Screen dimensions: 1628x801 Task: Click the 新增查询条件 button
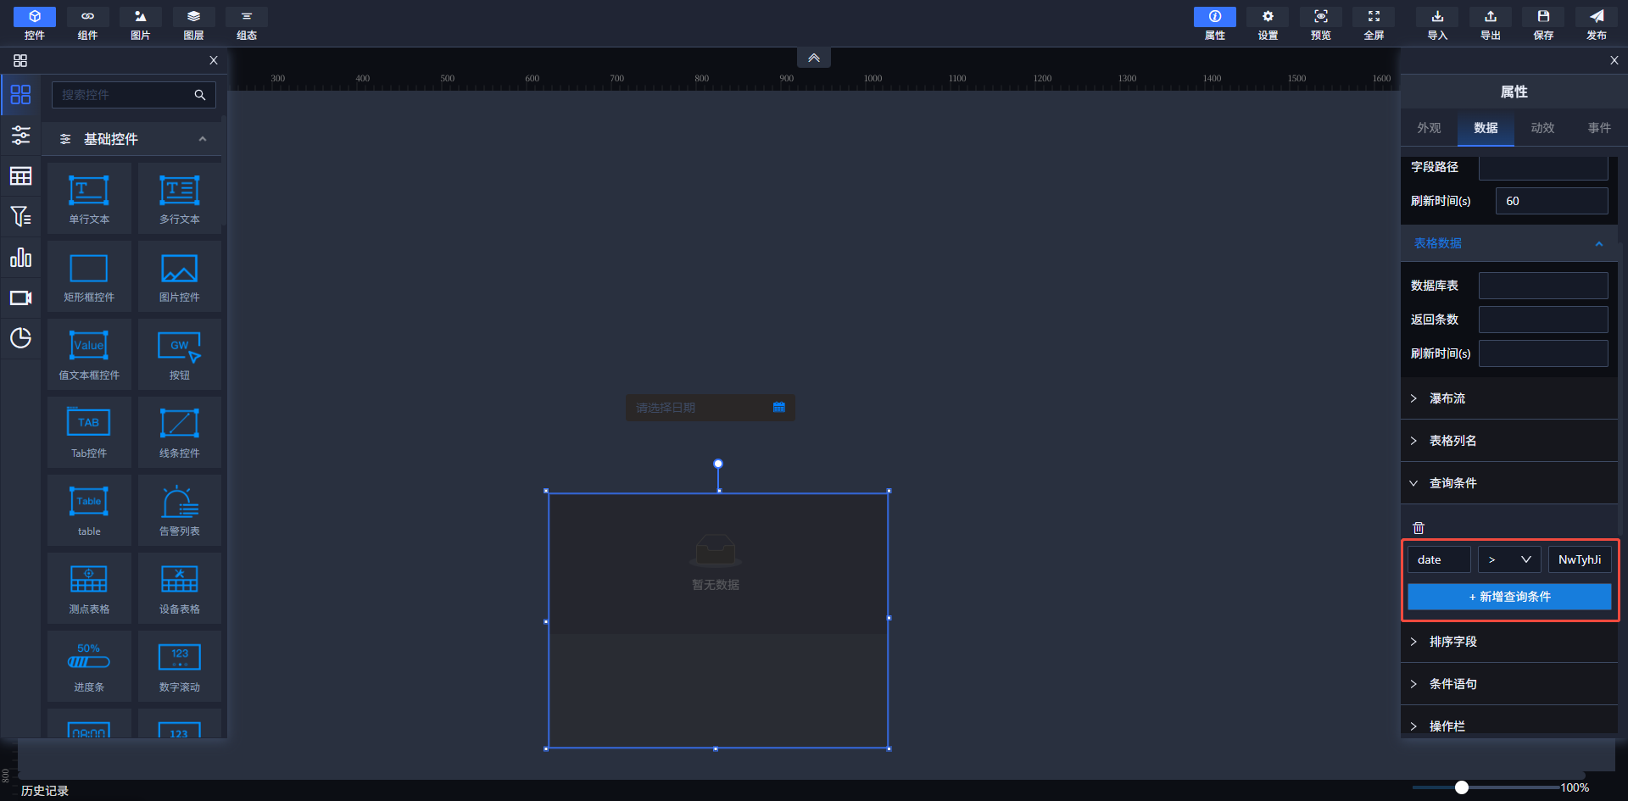pos(1509,597)
